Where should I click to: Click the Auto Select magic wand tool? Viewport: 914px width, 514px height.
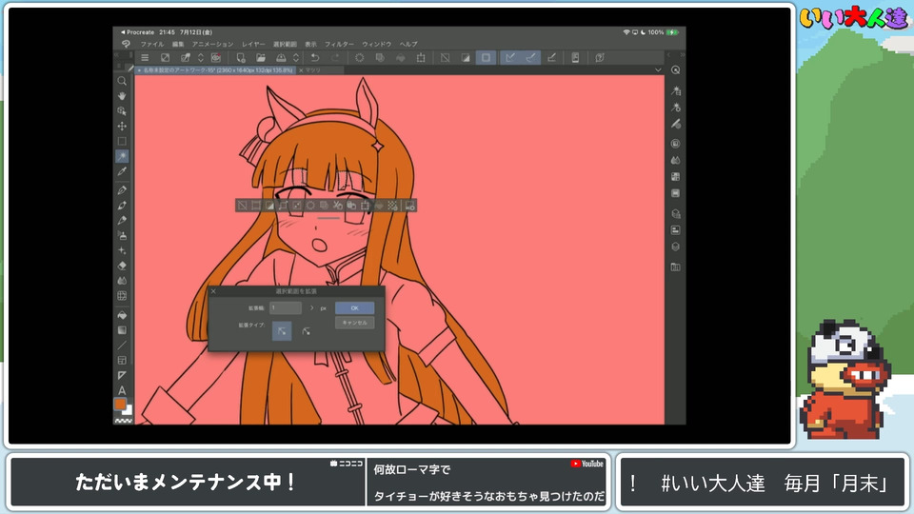point(122,156)
